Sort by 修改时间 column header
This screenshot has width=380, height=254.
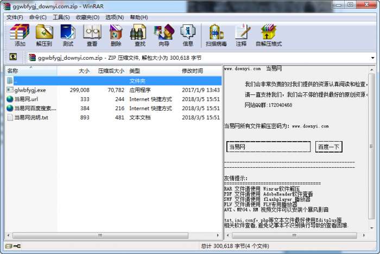click(x=201, y=71)
